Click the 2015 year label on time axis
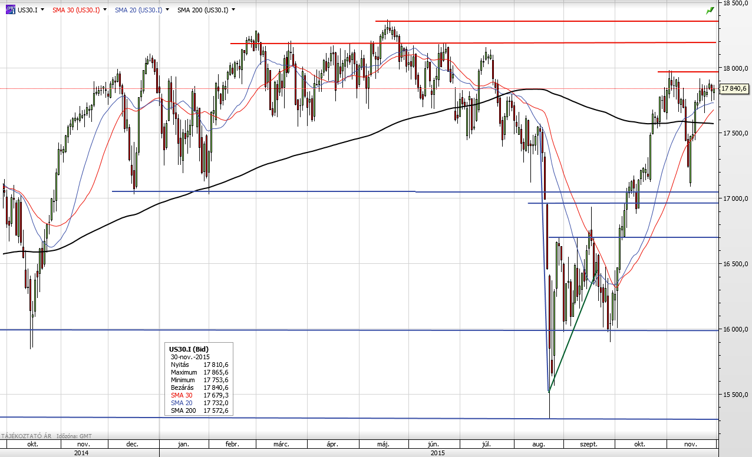The height and width of the screenshot is (457, 752). [x=438, y=453]
